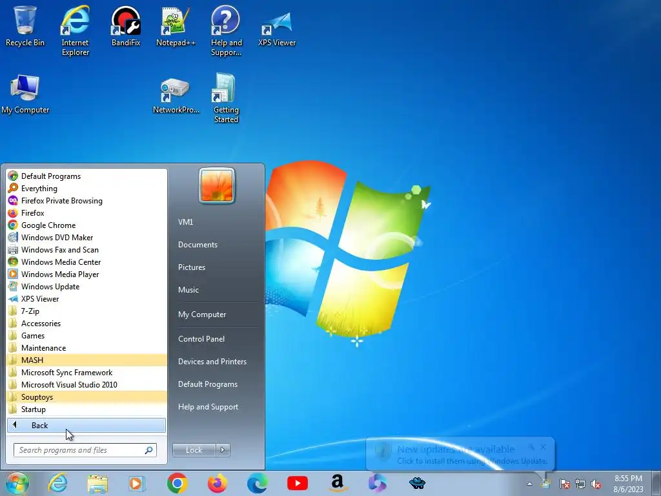The image size is (661, 496).
Task: Click the blue hat taskbar icon
Action: click(x=417, y=482)
